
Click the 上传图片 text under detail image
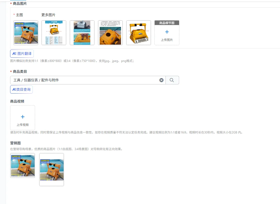tap(167, 40)
